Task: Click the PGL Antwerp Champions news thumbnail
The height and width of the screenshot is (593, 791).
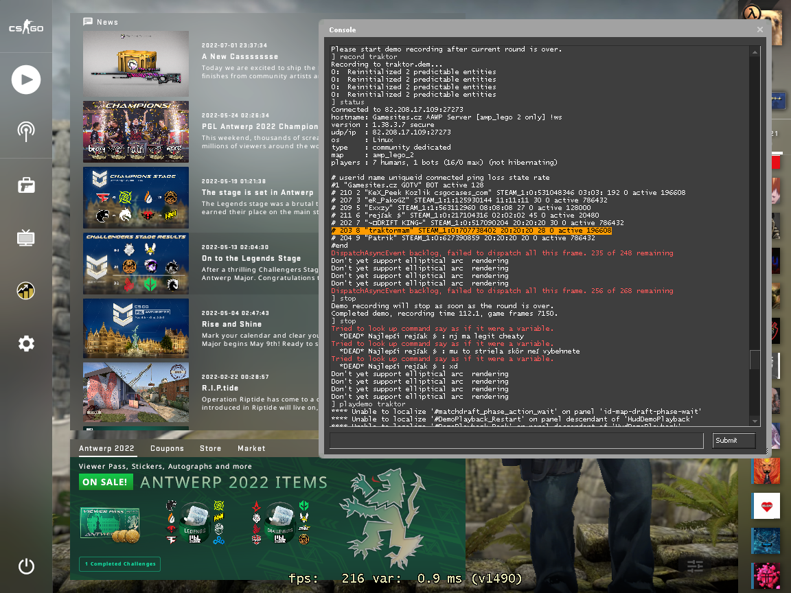Action: point(136,132)
